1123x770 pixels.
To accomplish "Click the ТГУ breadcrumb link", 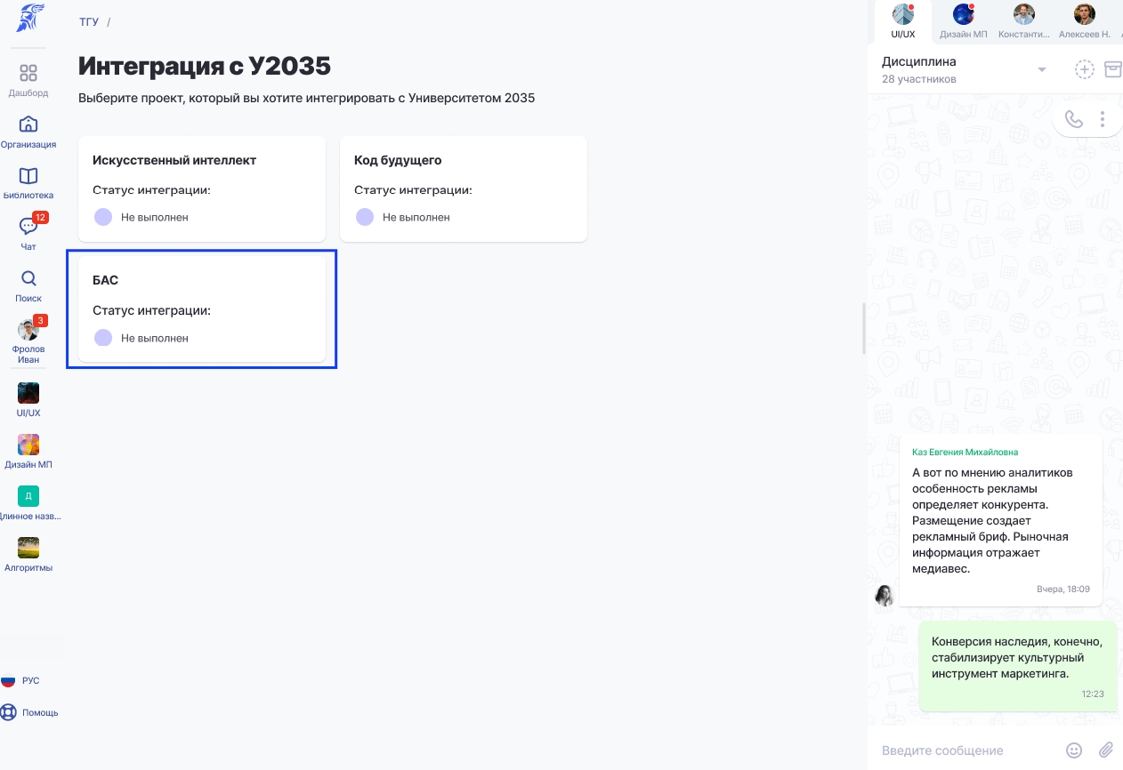I will 89,21.
